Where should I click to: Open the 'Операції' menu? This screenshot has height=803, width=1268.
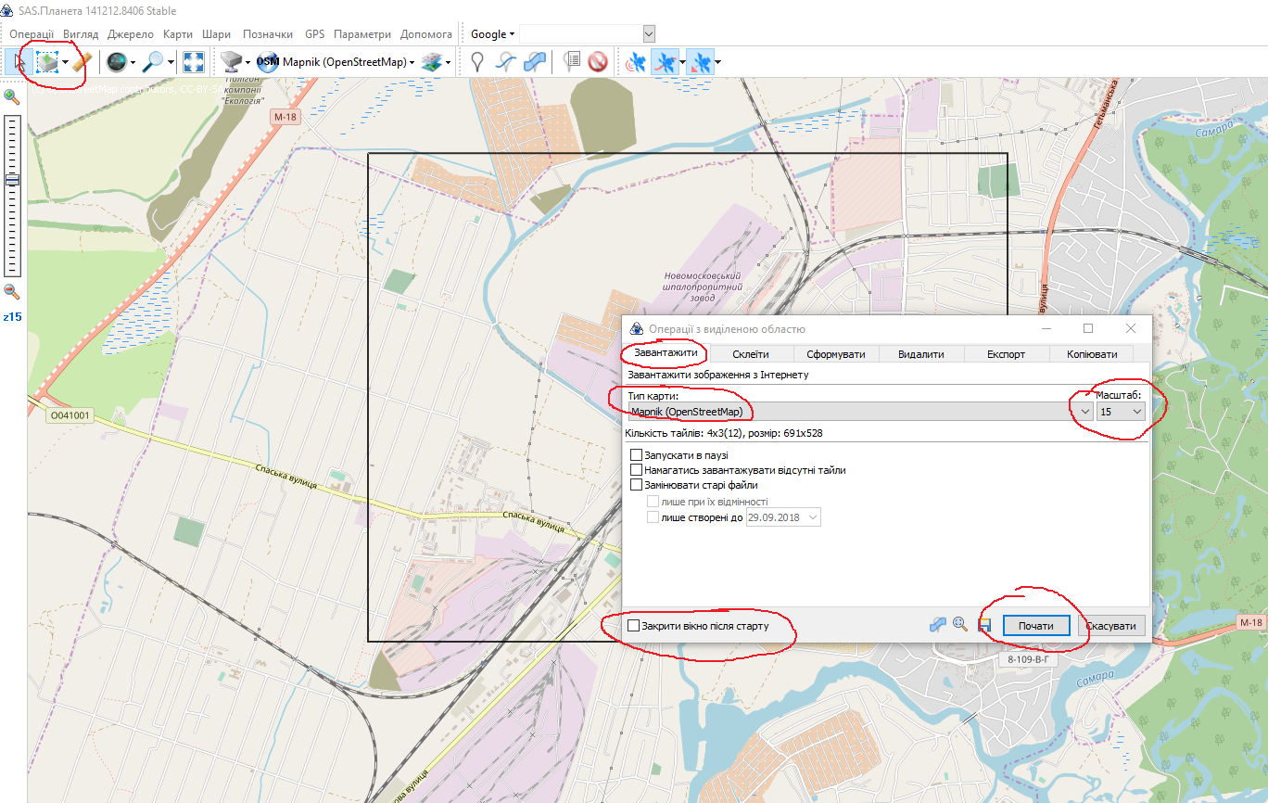pos(32,33)
